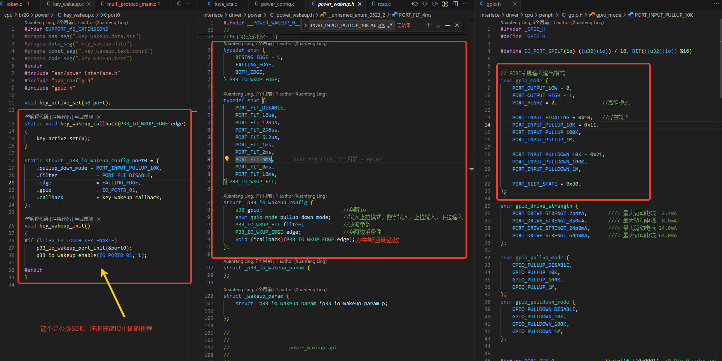Image resolution: width=722 pixels, height=361 pixels.
Task: Split the middle editor group
Action: coord(455,4)
